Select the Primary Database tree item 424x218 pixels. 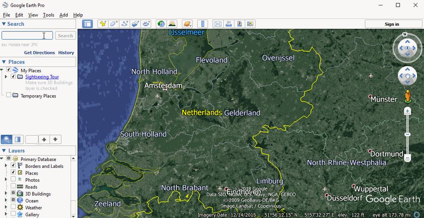pyautogui.click(x=38, y=159)
